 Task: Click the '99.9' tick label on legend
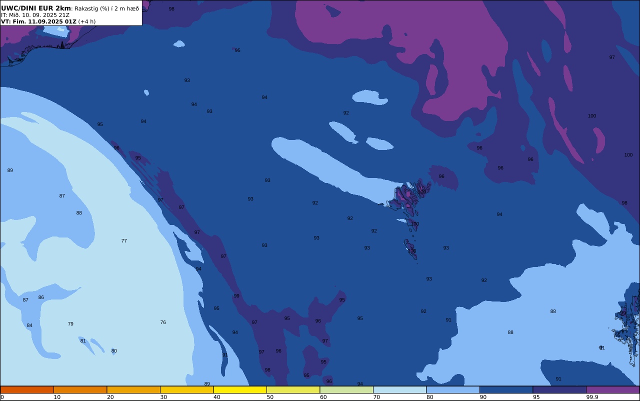click(x=592, y=397)
